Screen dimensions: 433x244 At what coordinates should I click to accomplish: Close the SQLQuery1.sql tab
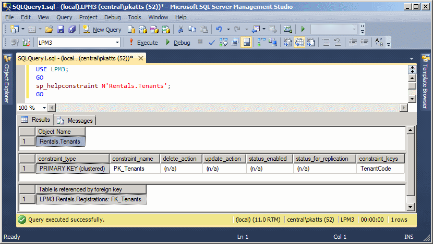[x=141, y=58]
